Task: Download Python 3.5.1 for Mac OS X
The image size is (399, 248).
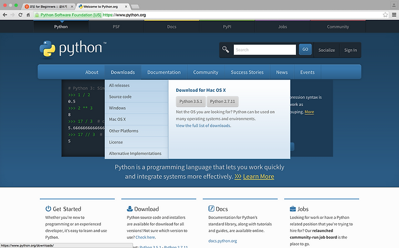Action: click(x=191, y=102)
